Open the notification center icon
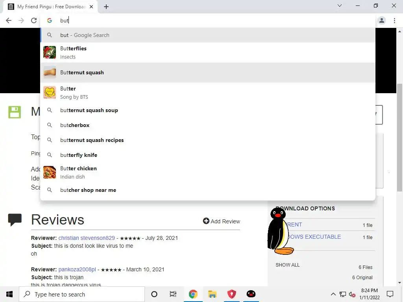The width and height of the screenshot is (403, 302). [x=390, y=294]
